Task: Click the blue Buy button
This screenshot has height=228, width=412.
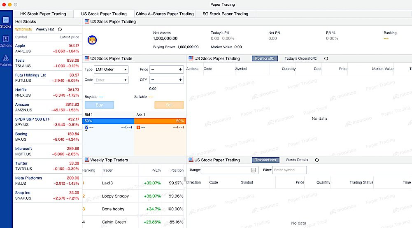Action: pos(99,105)
